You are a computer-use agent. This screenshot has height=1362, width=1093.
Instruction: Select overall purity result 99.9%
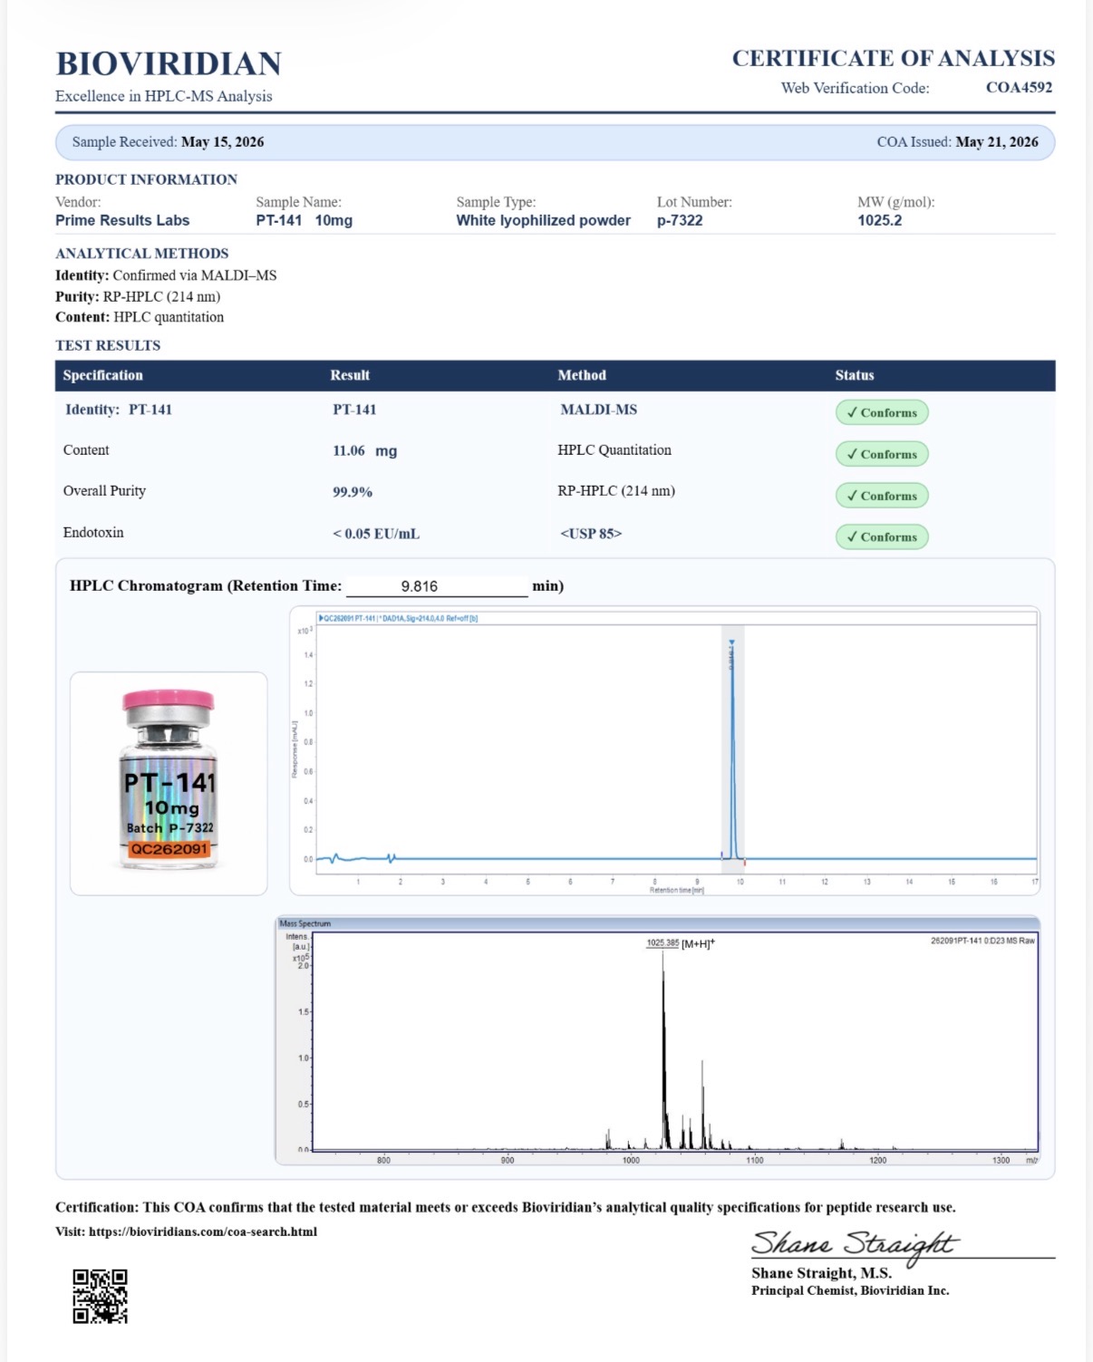pyautogui.click(x=353, y=492)
